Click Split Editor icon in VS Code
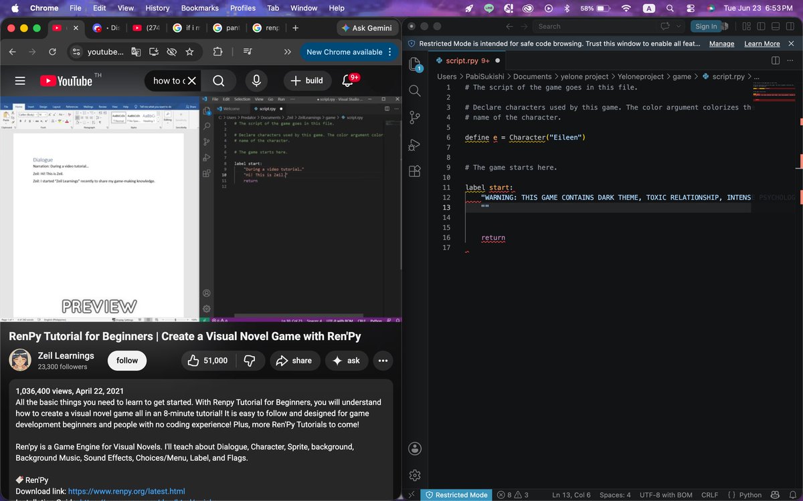 [775, 61]
